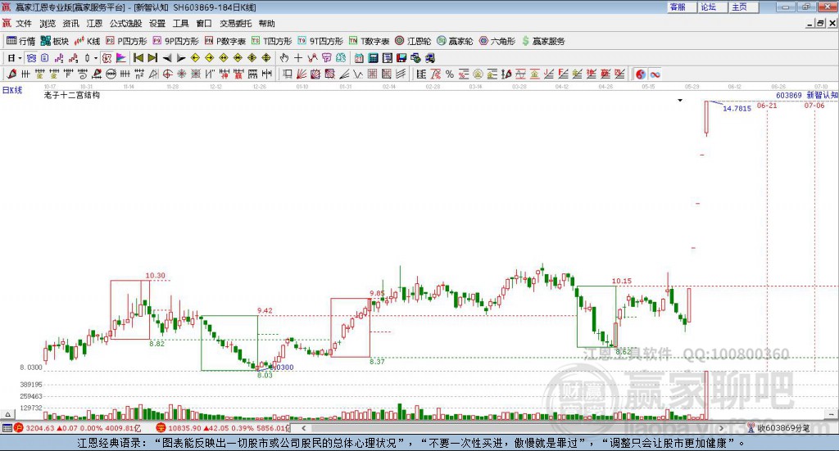Open the 江恩 menu
Image resolution: width=839 pixels, height=451 pixels.
pos(94,24)
